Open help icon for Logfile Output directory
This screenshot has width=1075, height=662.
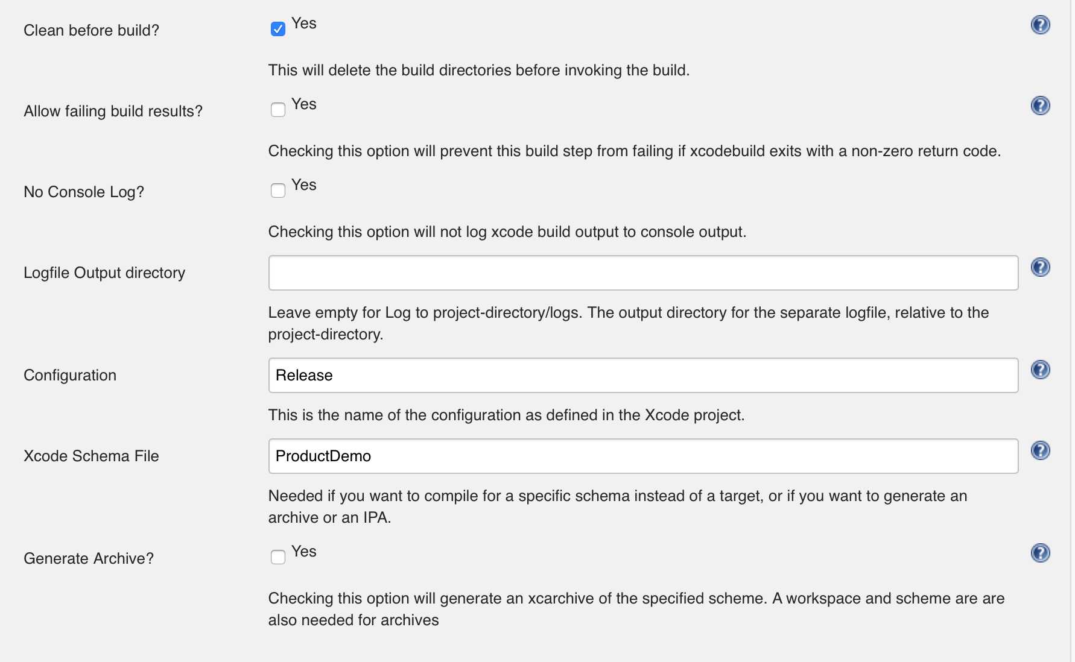point(1040,267)
